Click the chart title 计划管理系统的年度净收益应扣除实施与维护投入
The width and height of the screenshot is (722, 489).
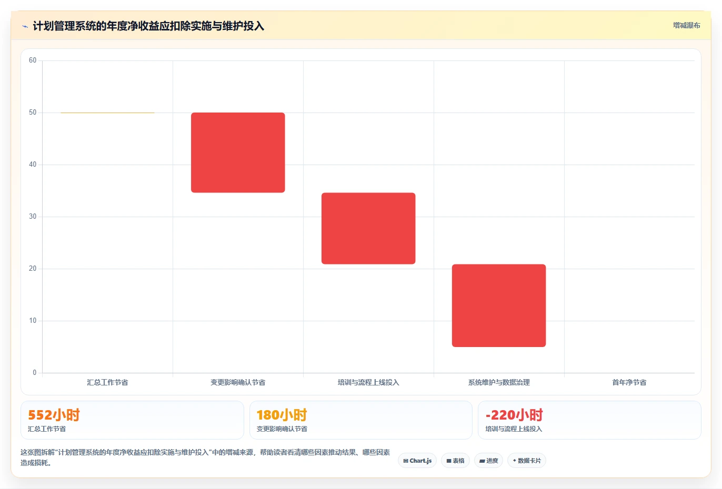click(148, 26)
